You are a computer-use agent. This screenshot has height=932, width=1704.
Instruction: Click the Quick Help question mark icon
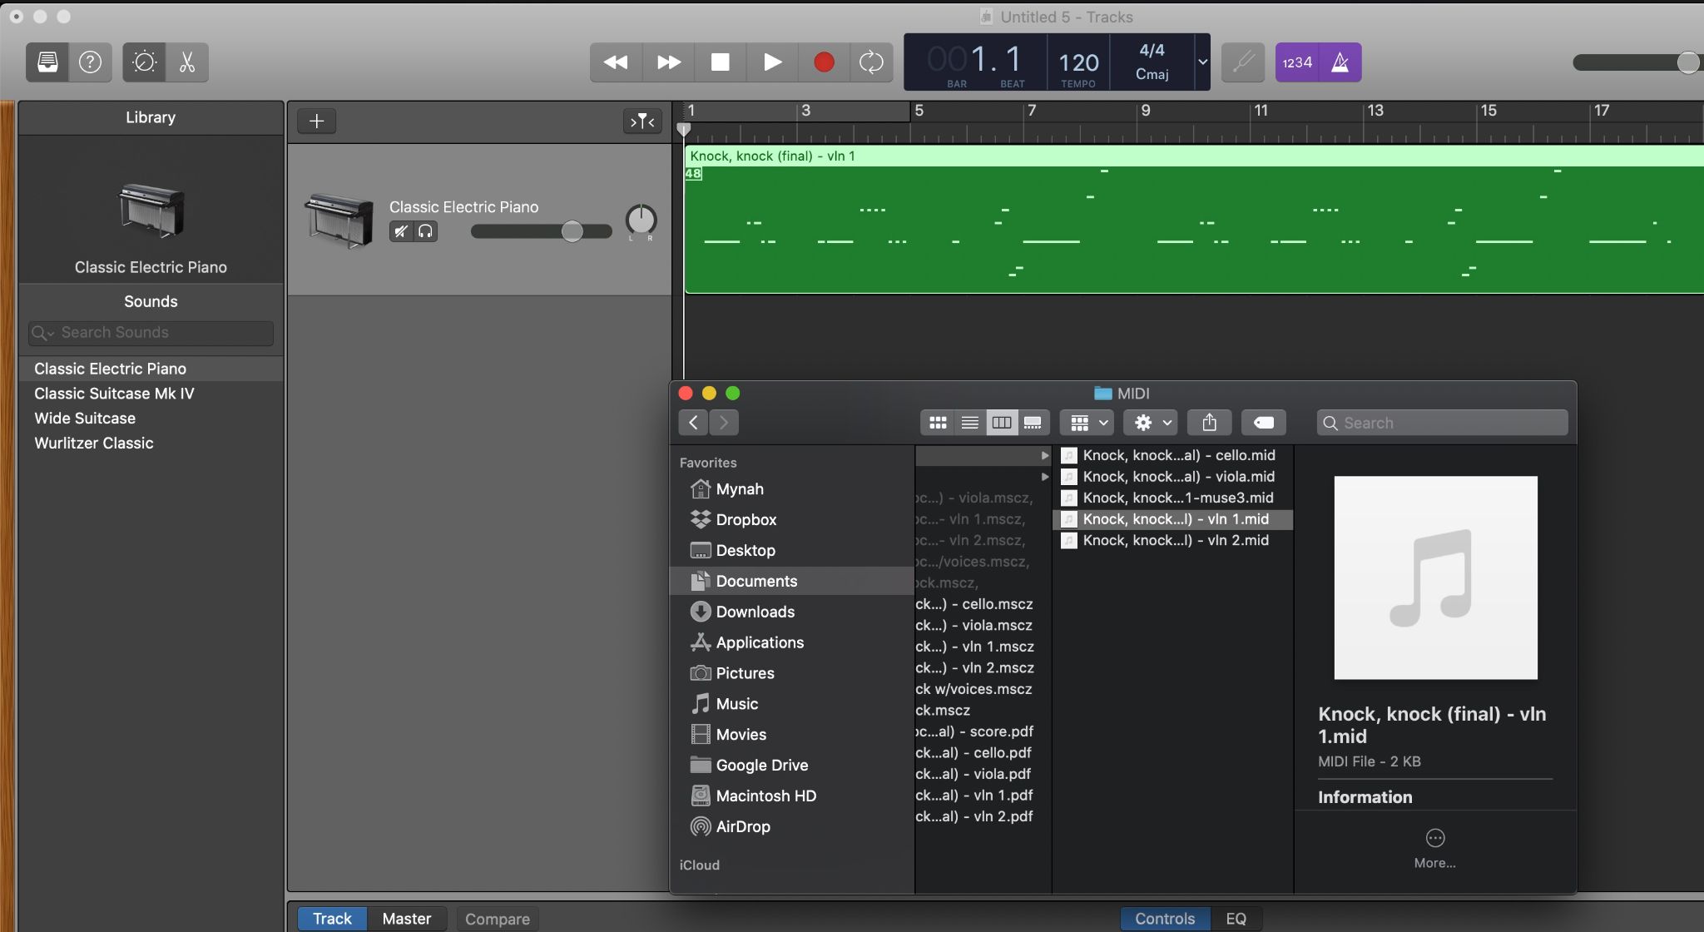pos(90,62)
